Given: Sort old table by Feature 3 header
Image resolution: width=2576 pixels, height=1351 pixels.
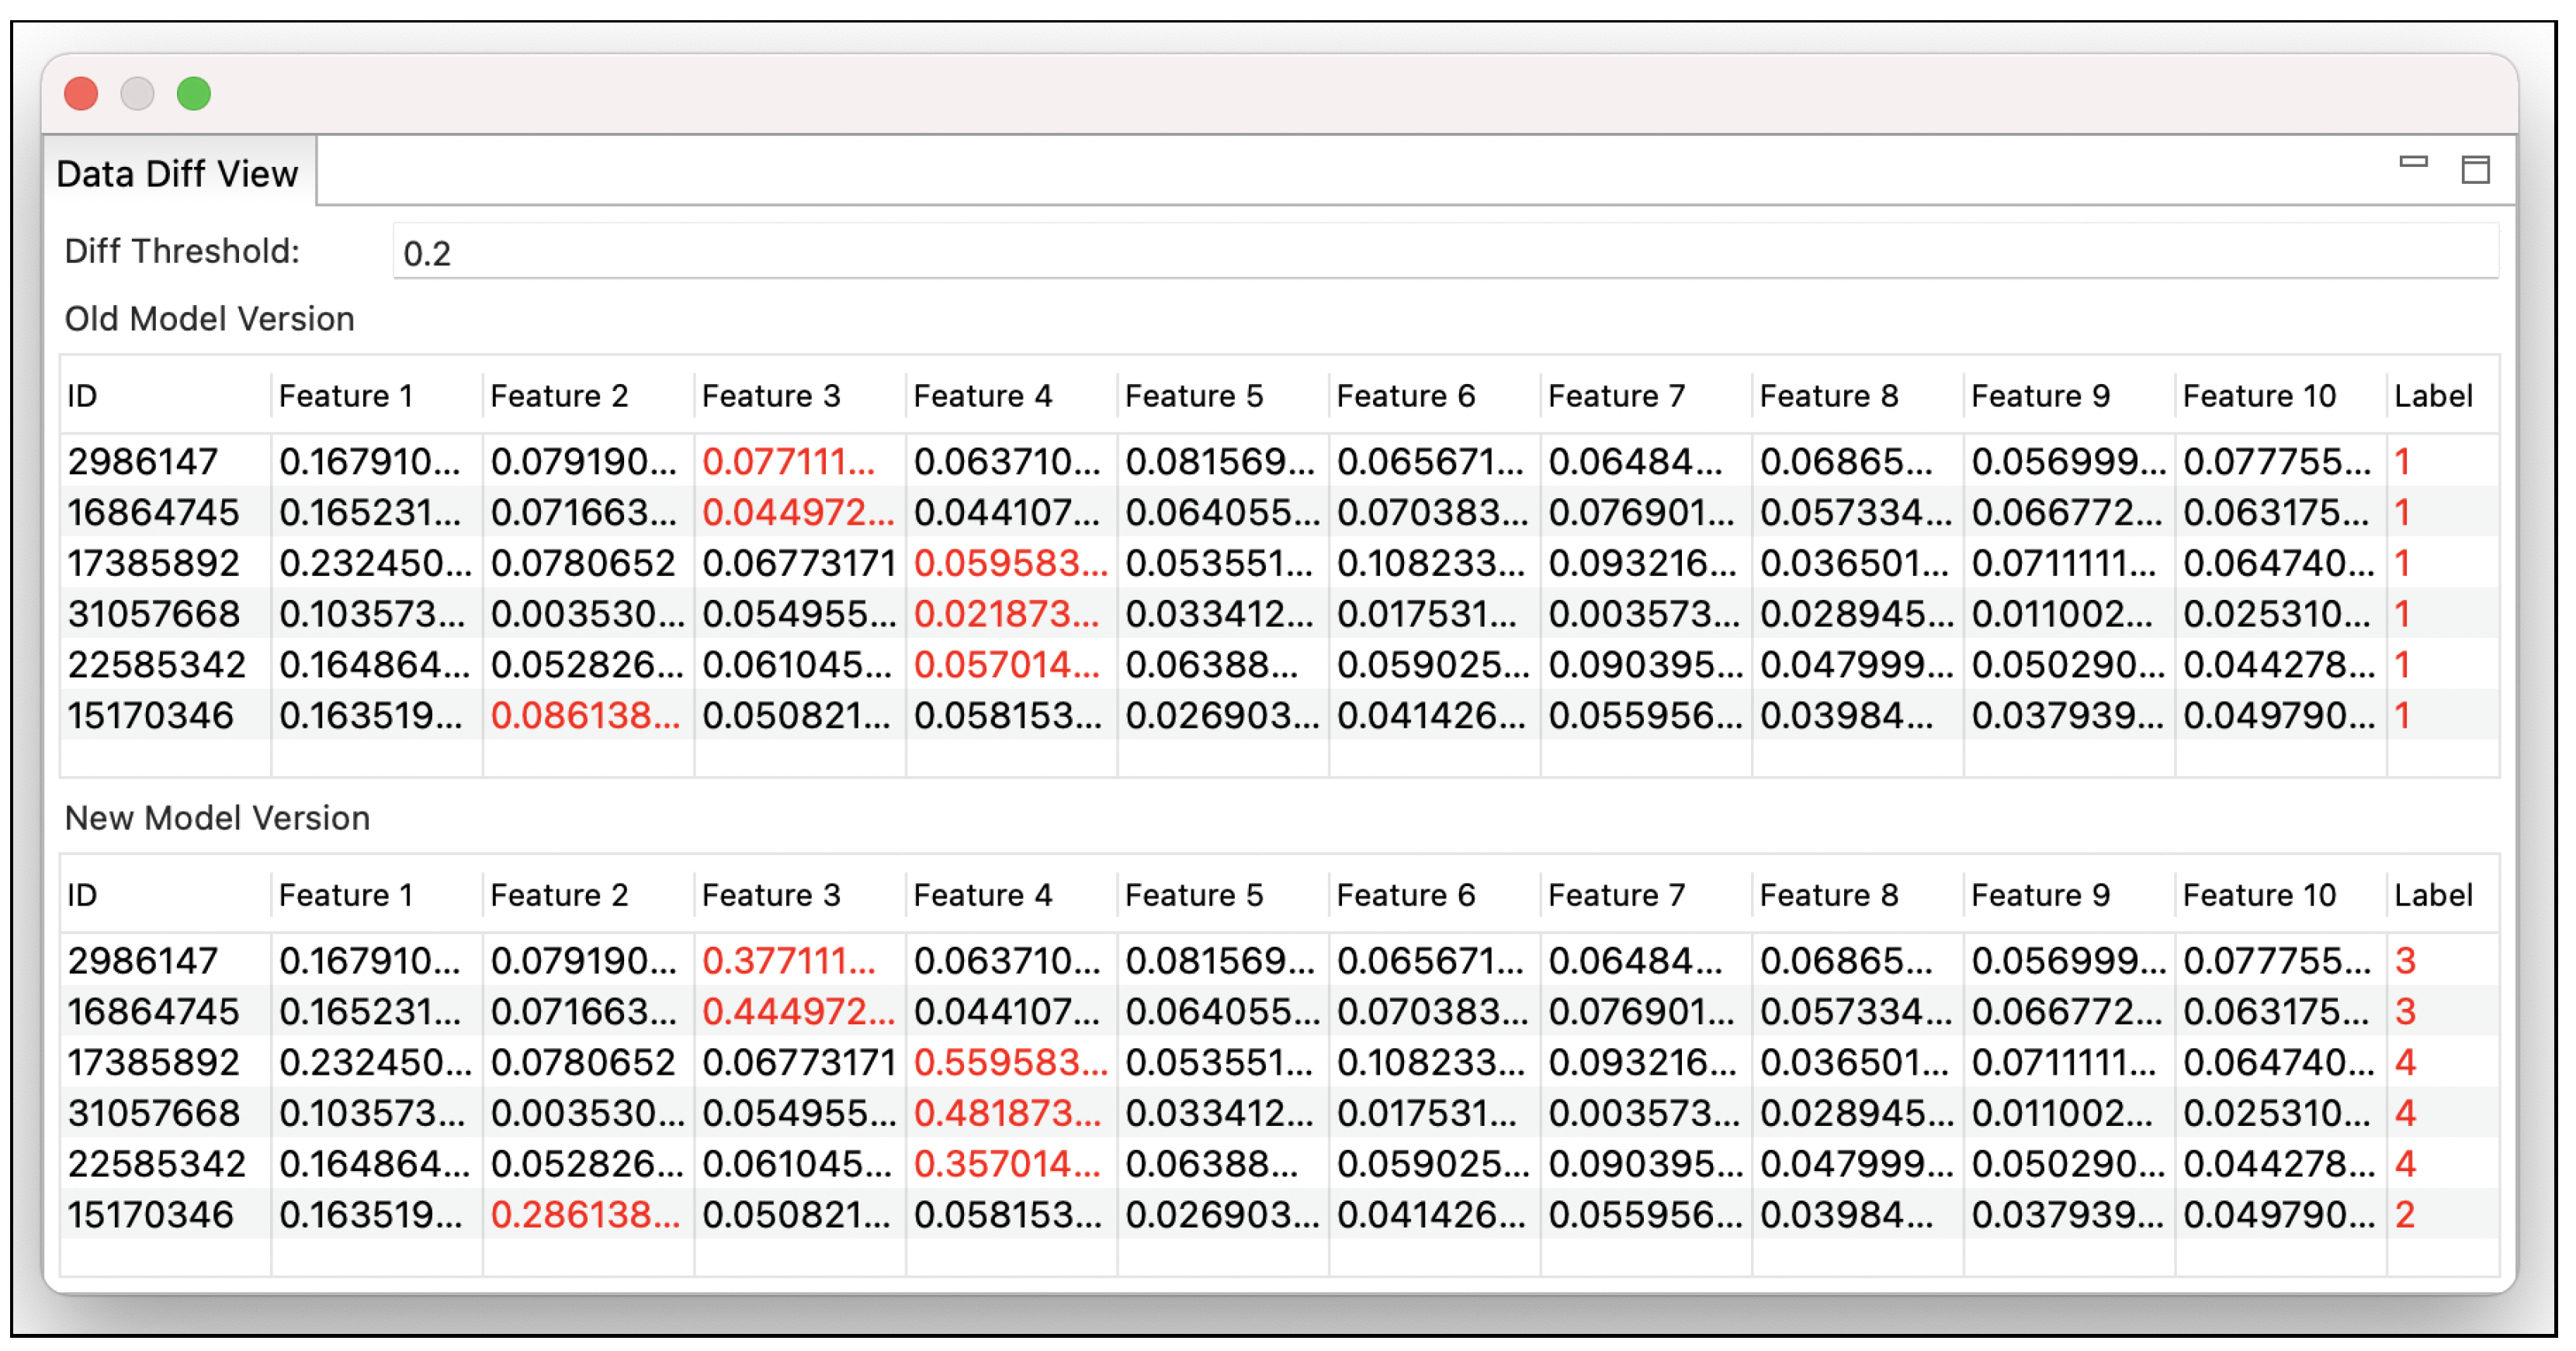Looking at the screenshot, I should 770,396.
